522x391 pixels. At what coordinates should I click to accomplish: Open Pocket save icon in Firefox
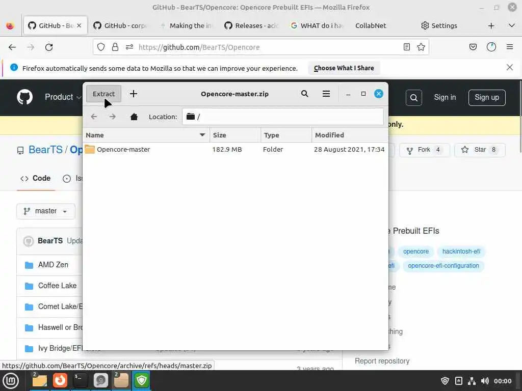[x=473, y=47]
